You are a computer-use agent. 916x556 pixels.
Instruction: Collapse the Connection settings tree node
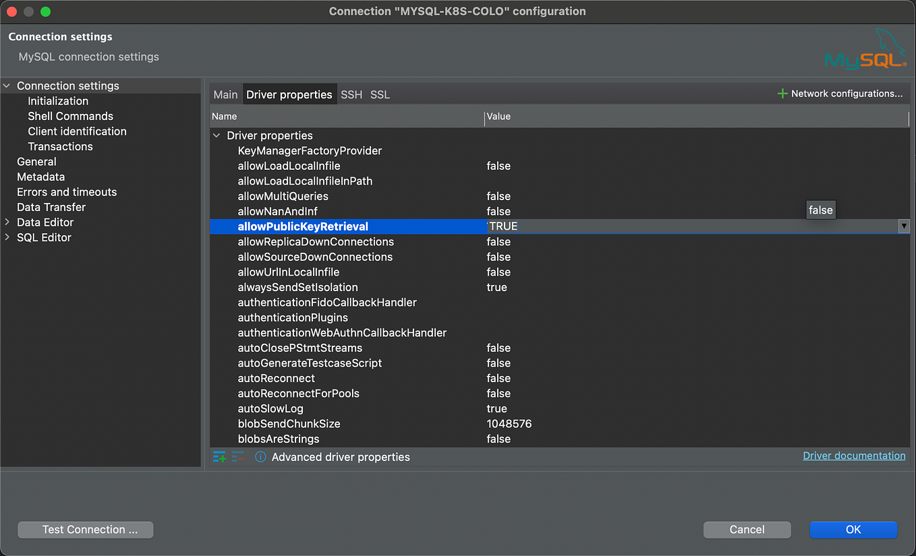(x=7, y=86)
